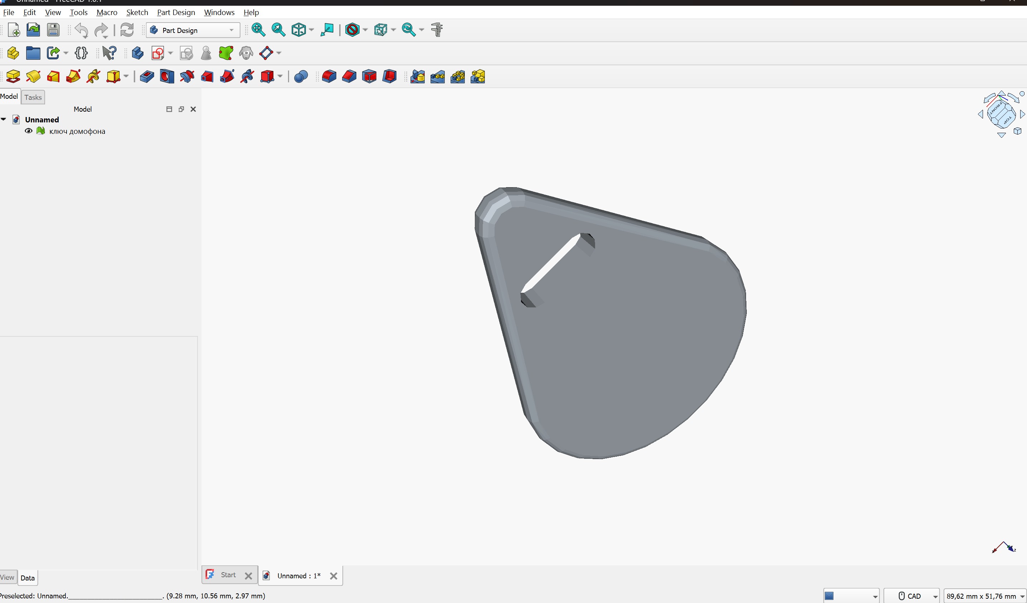Click the Mirrored feature icon
The height and width of the screenshot is (603, 1027).
pos(418,77)
